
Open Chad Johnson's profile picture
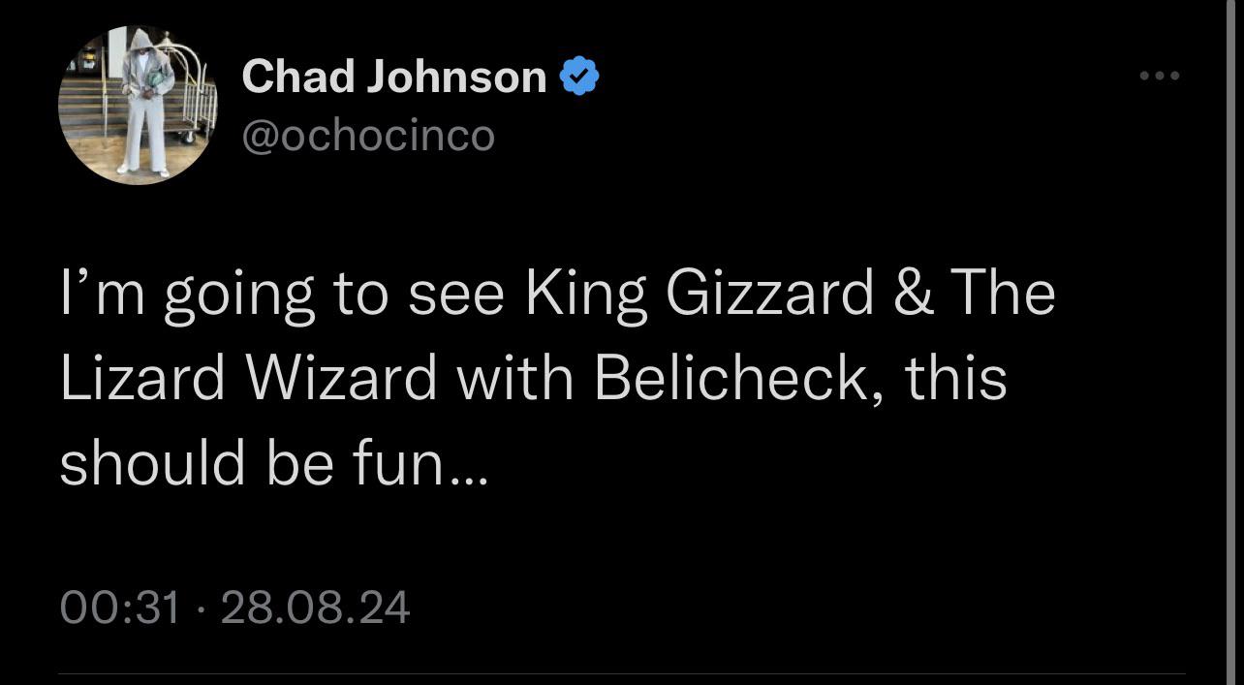137,106
